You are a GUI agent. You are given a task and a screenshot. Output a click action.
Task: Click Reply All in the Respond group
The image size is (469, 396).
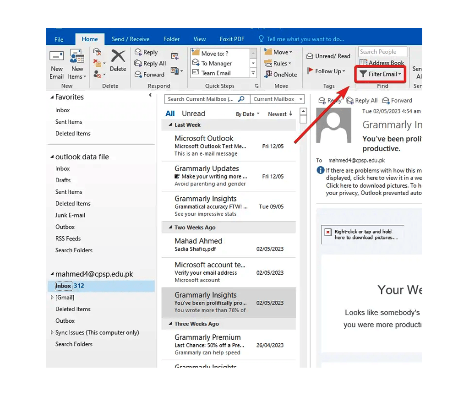point(150,63)
